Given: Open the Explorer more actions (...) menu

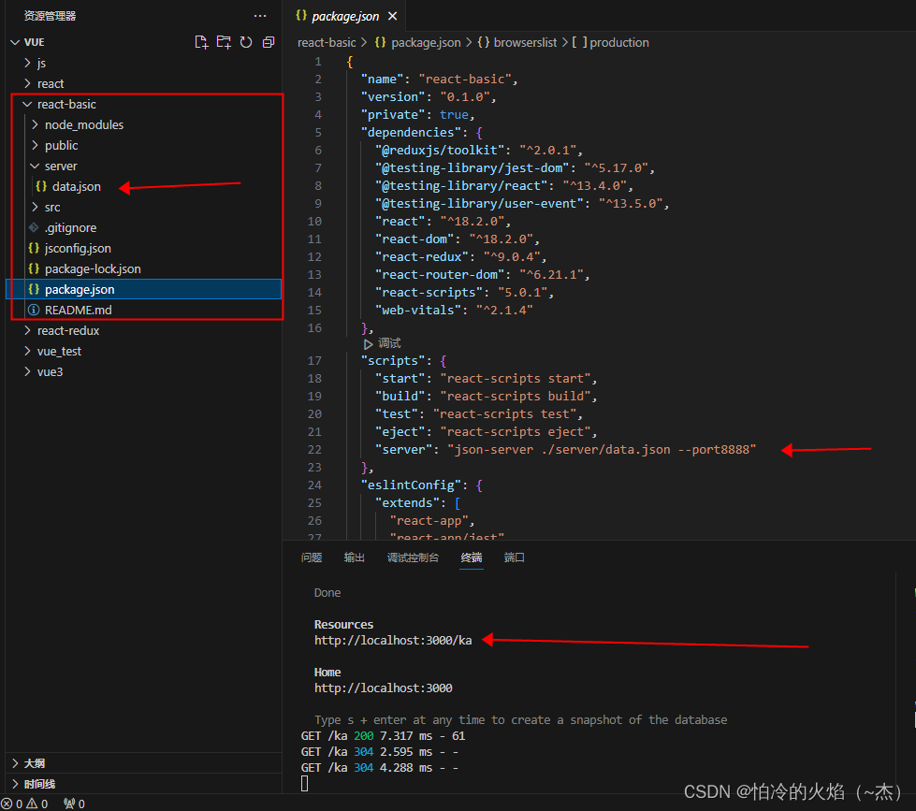Looking at the screenshot, I should 259,15.
